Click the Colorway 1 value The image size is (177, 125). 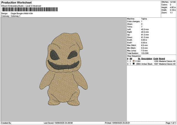[16, 16]
